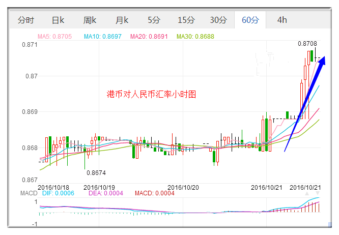339x235 pixels.
Task: Click the 0.869 price axis label
Action: click(30, 112)
